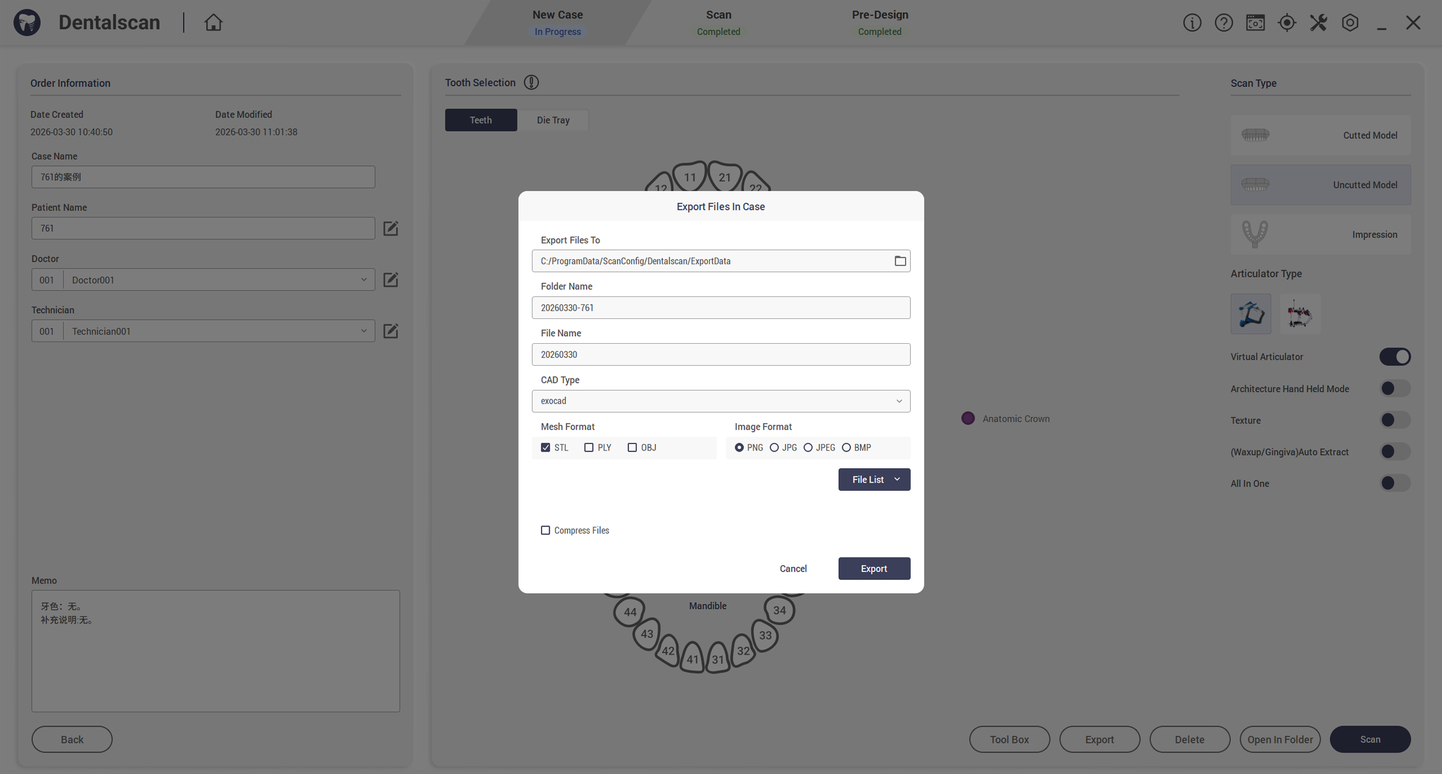Image resolution: width=1442 pixels, height=774 pixels.
Task: Open the folder browse icon for export path
Action: (x=900, y=261)
